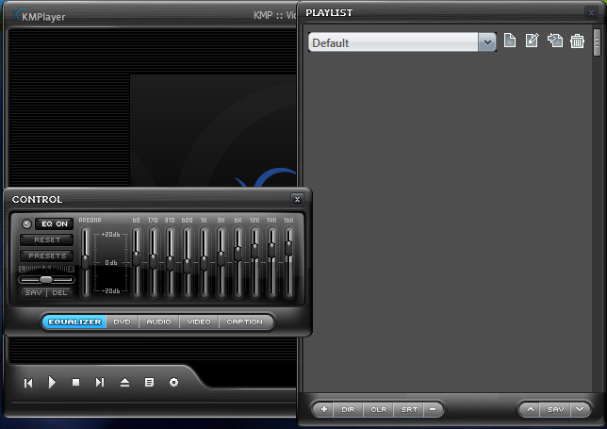Toggle the EQ ON button
The height and width of the screenshot is (429, 607).
click(55, 223)
